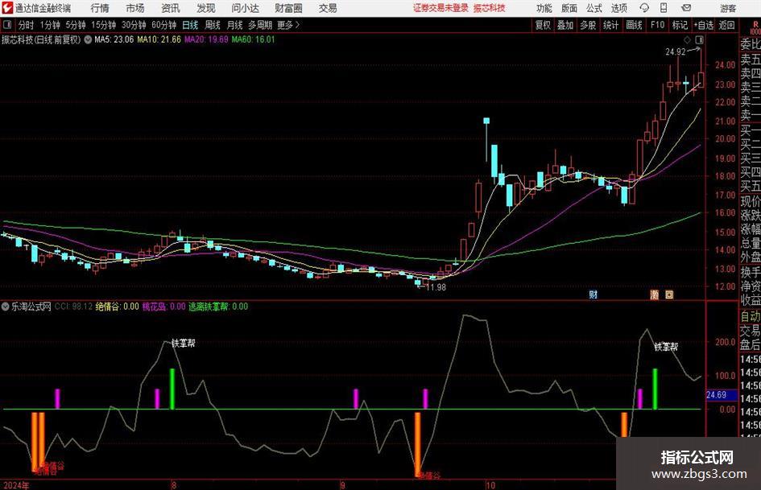Screen dimensions: 761x490
Task: Switch to 分时 chart period
Action: [x=27, y=25]
